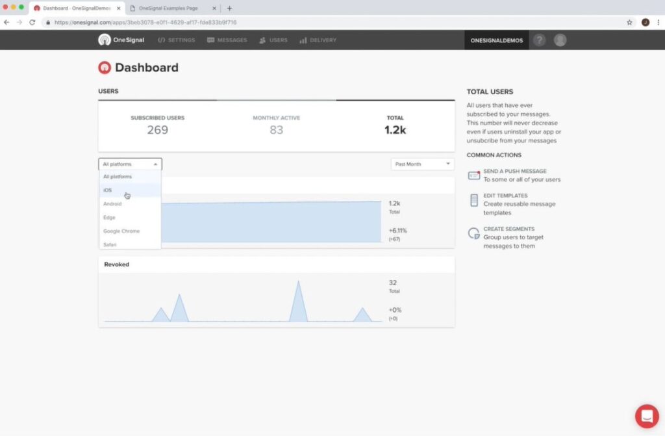
Task: Switch to Subscribed Users tab
Action: pos(157,125)
